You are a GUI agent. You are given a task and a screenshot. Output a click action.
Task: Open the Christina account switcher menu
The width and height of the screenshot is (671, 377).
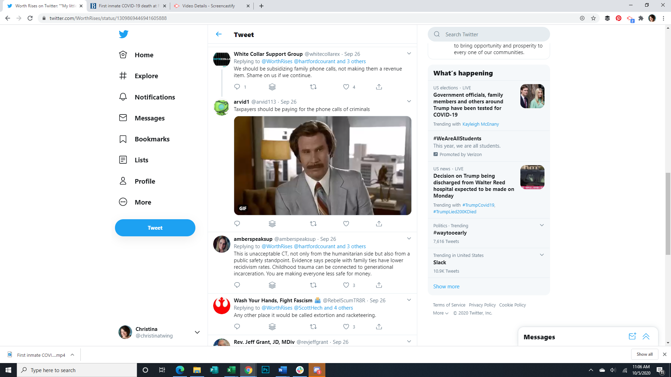[x=197, y=332]
